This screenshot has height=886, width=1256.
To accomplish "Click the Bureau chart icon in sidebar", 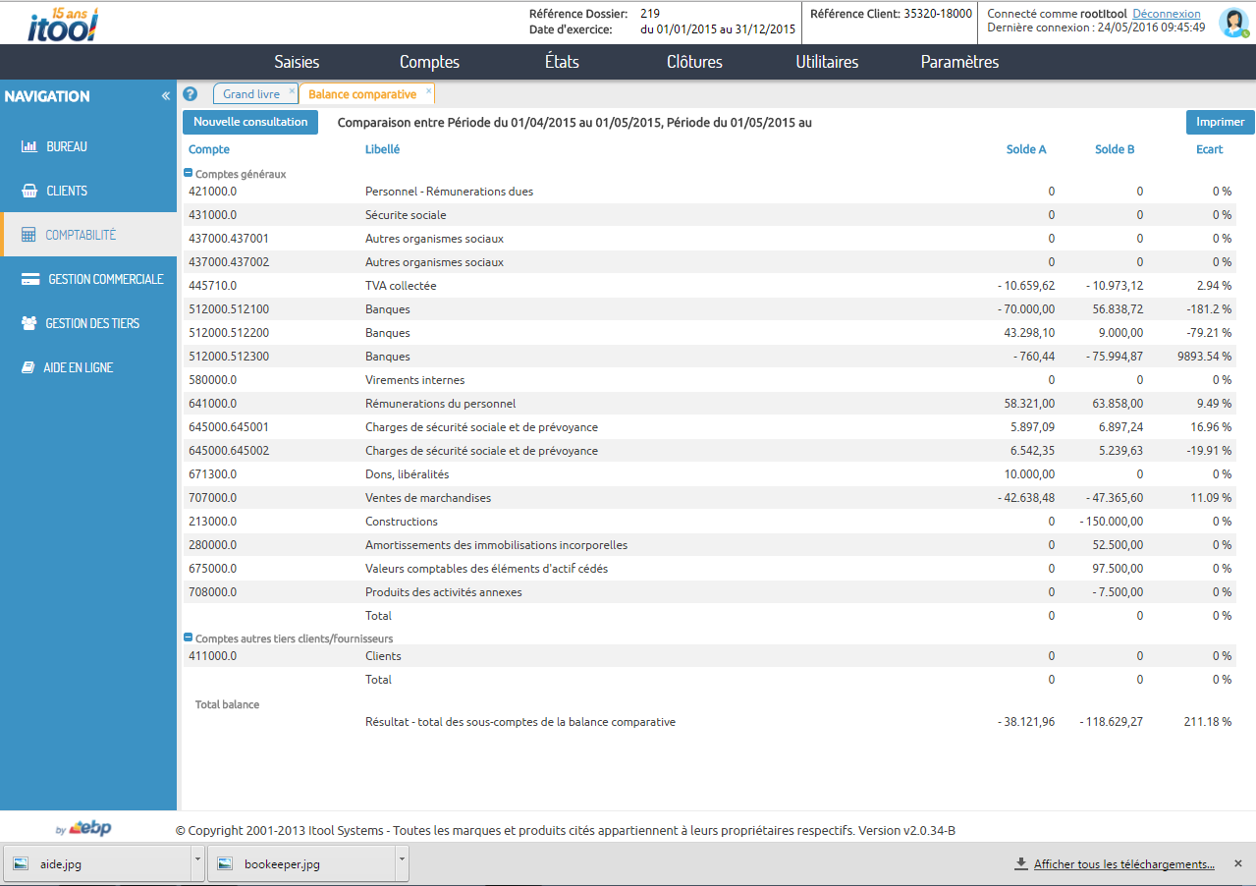I will [x=29, y=146].
